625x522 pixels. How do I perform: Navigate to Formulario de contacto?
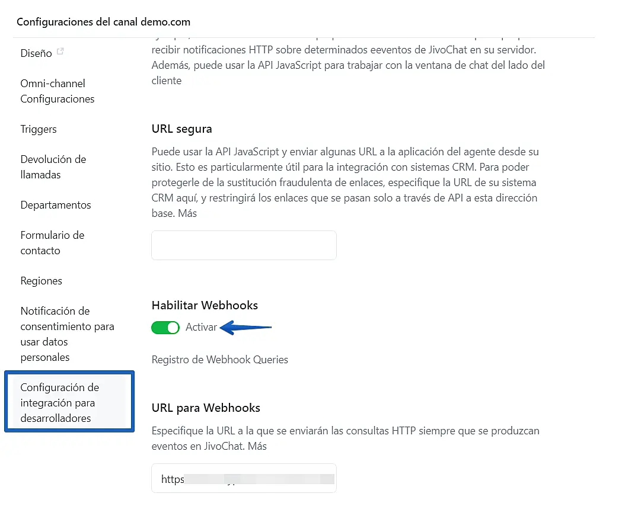click(x=52, y=243)
